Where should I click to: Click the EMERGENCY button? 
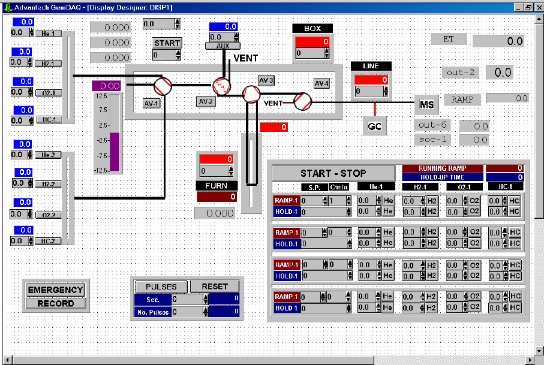[56, 289]
